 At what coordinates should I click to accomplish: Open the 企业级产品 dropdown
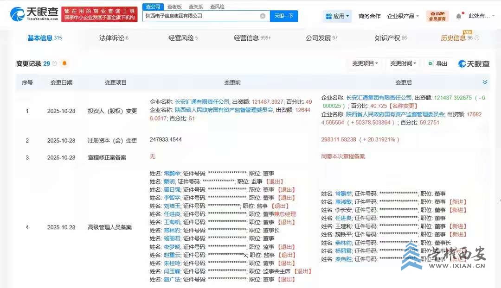point(403,16)
